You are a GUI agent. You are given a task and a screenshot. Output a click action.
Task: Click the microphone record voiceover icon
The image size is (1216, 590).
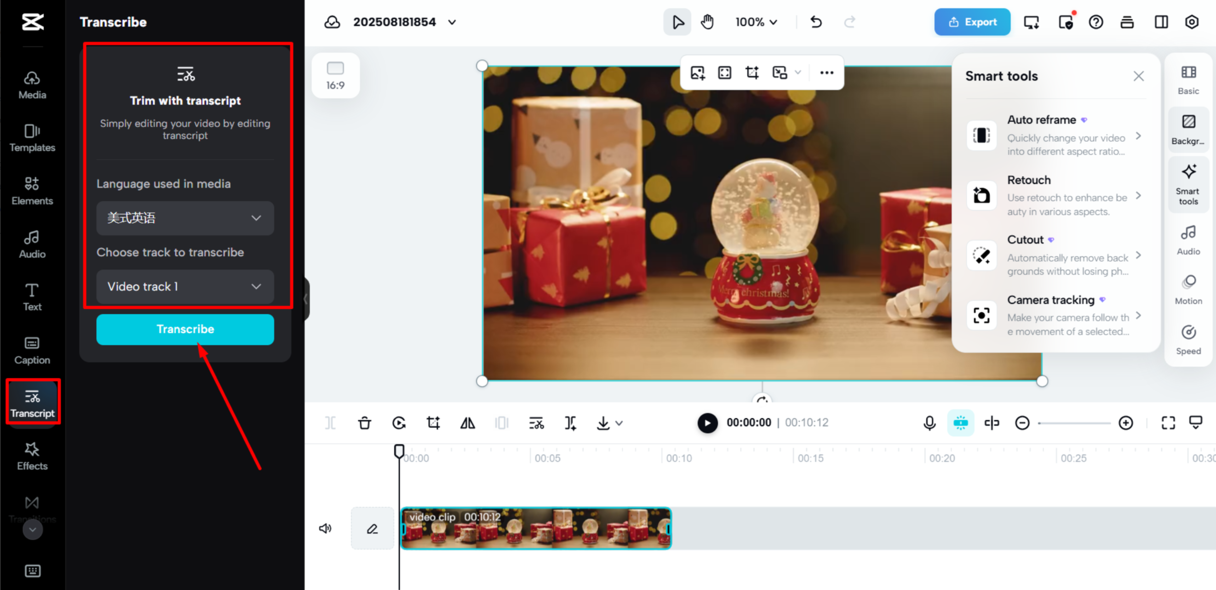pos(929,423)
